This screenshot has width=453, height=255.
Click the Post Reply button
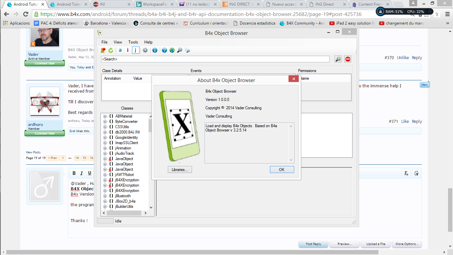(313, 244)
